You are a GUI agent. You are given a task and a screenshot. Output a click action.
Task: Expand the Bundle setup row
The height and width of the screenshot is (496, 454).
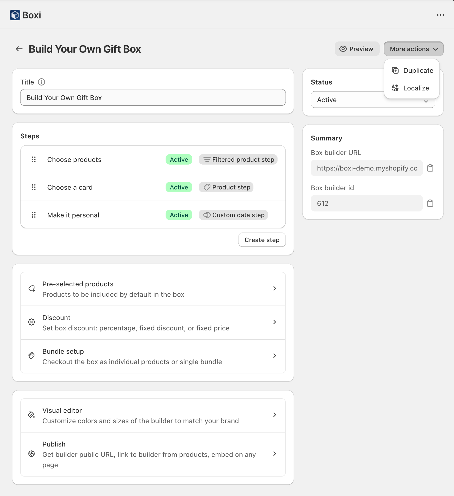tap(153, 356)
